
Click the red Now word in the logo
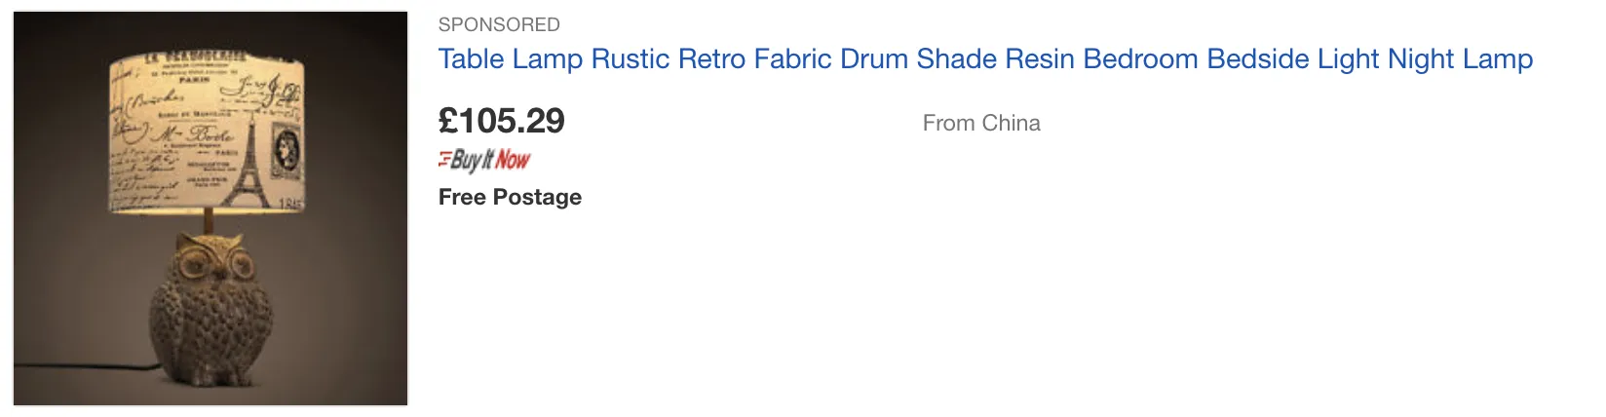(514, 160)
